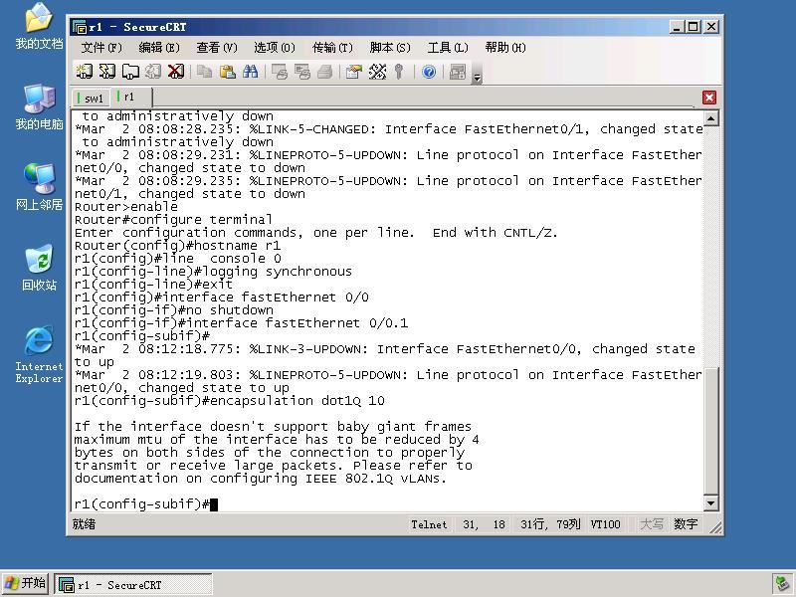Close the active tab with red X
The width and height of the screenshot is (796, 597).
[709, 98]
